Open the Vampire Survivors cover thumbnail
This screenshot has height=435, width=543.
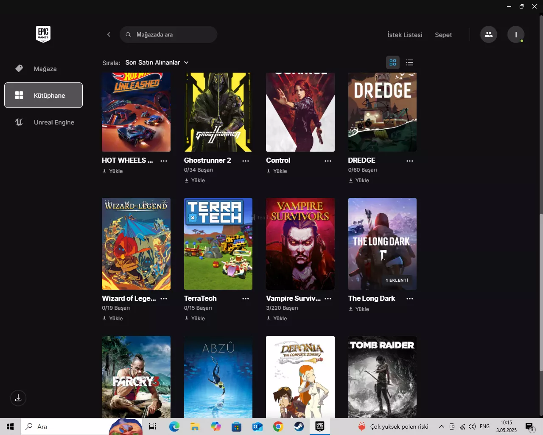[x=300, y=244]
